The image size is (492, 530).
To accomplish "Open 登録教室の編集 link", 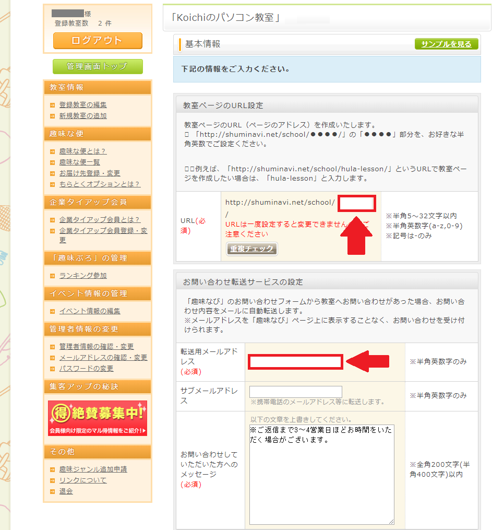I will click(83, 105).
